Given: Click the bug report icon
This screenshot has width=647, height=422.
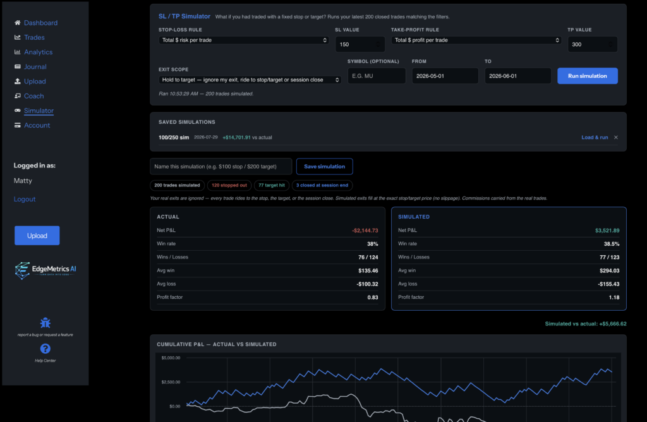Looking at the screenshot, I should [45, 323].
